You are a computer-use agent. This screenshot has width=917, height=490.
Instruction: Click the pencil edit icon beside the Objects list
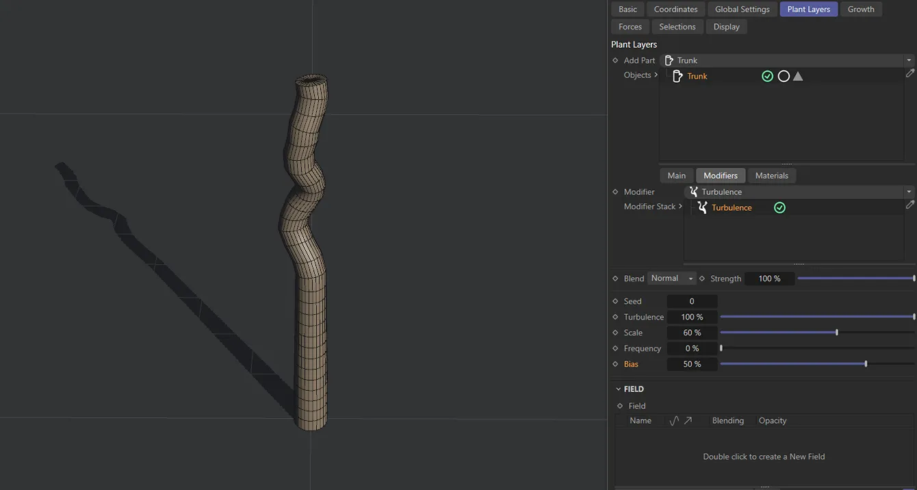[x=910, y=73]
